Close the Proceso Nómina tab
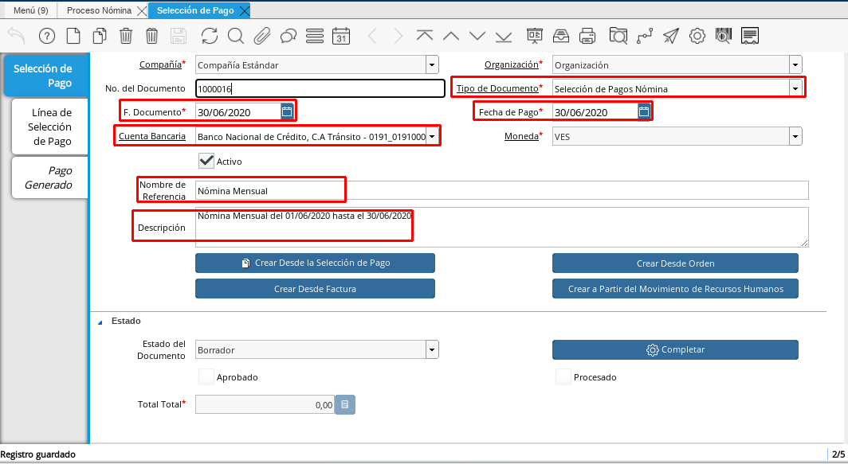Viewport: 848px width, 464px height. (x=141, y=11)
